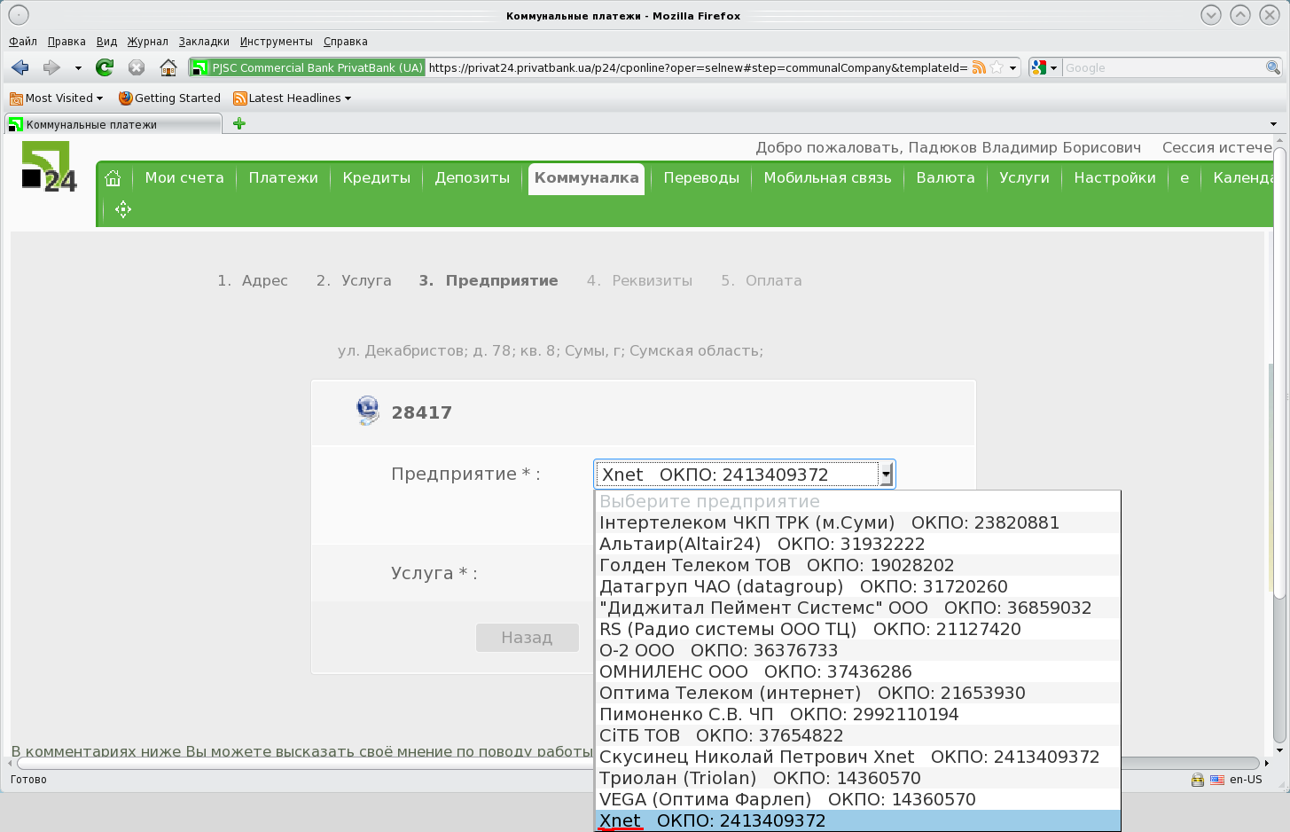Open the Мобильная связь section
This screenshot has height=832, width=1290.
[828, 178]
